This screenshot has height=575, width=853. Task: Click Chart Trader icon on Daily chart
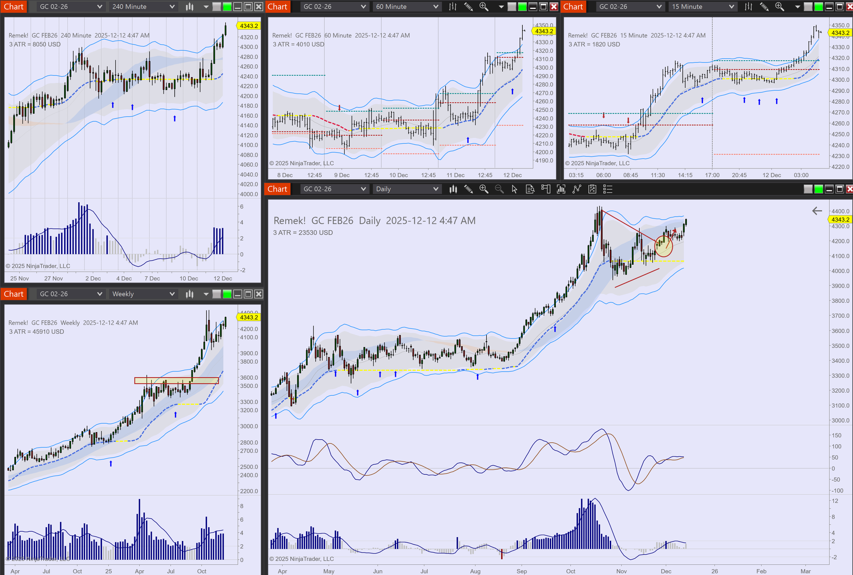point(546,189)
